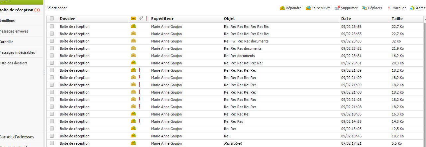This screenshot has width=426, height=147.
Task: Click the red priority column header icon
Action: [147, 19]
